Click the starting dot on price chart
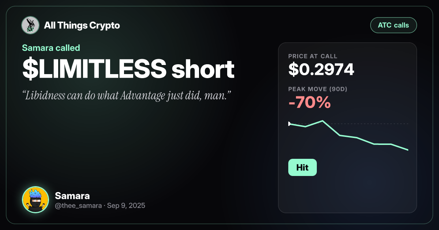 pos(289,124)
